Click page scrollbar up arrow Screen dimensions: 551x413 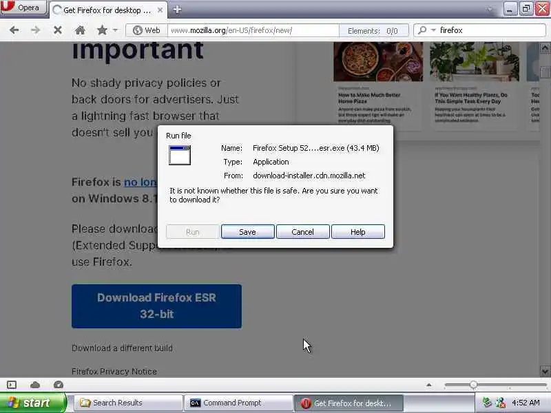545,47
